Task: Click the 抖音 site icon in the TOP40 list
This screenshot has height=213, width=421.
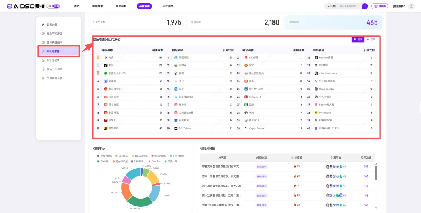Action: coord(106,65)
